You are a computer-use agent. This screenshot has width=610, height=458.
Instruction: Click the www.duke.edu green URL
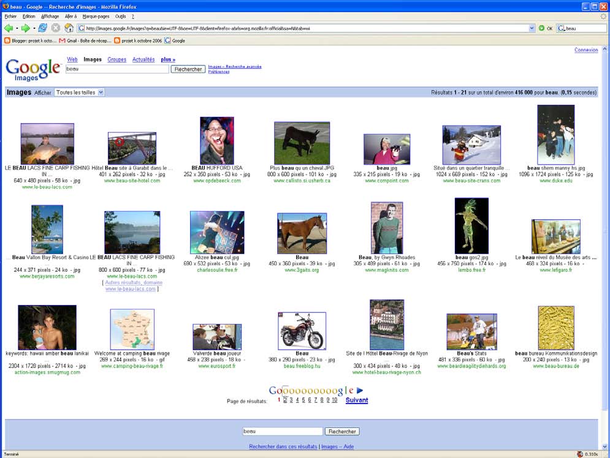pos(556,181)
